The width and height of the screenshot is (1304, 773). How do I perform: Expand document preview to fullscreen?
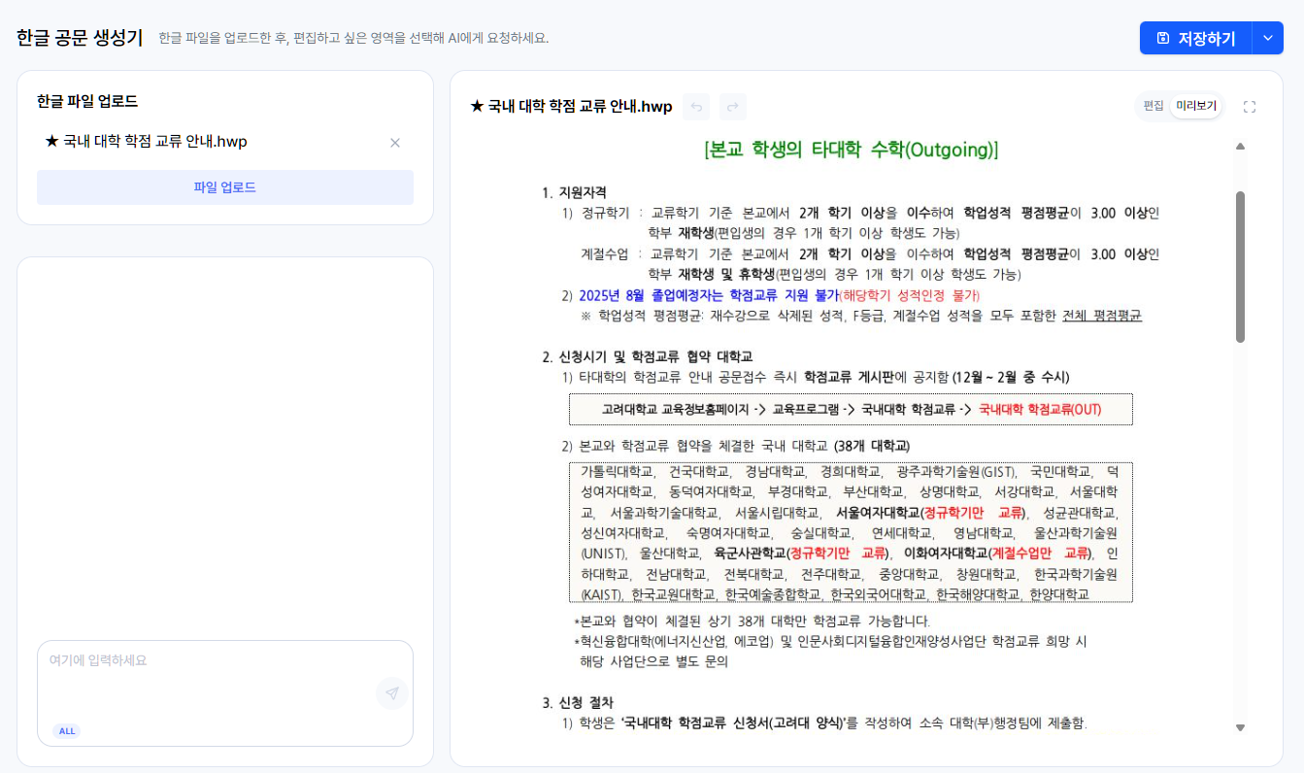(1250, 107)
